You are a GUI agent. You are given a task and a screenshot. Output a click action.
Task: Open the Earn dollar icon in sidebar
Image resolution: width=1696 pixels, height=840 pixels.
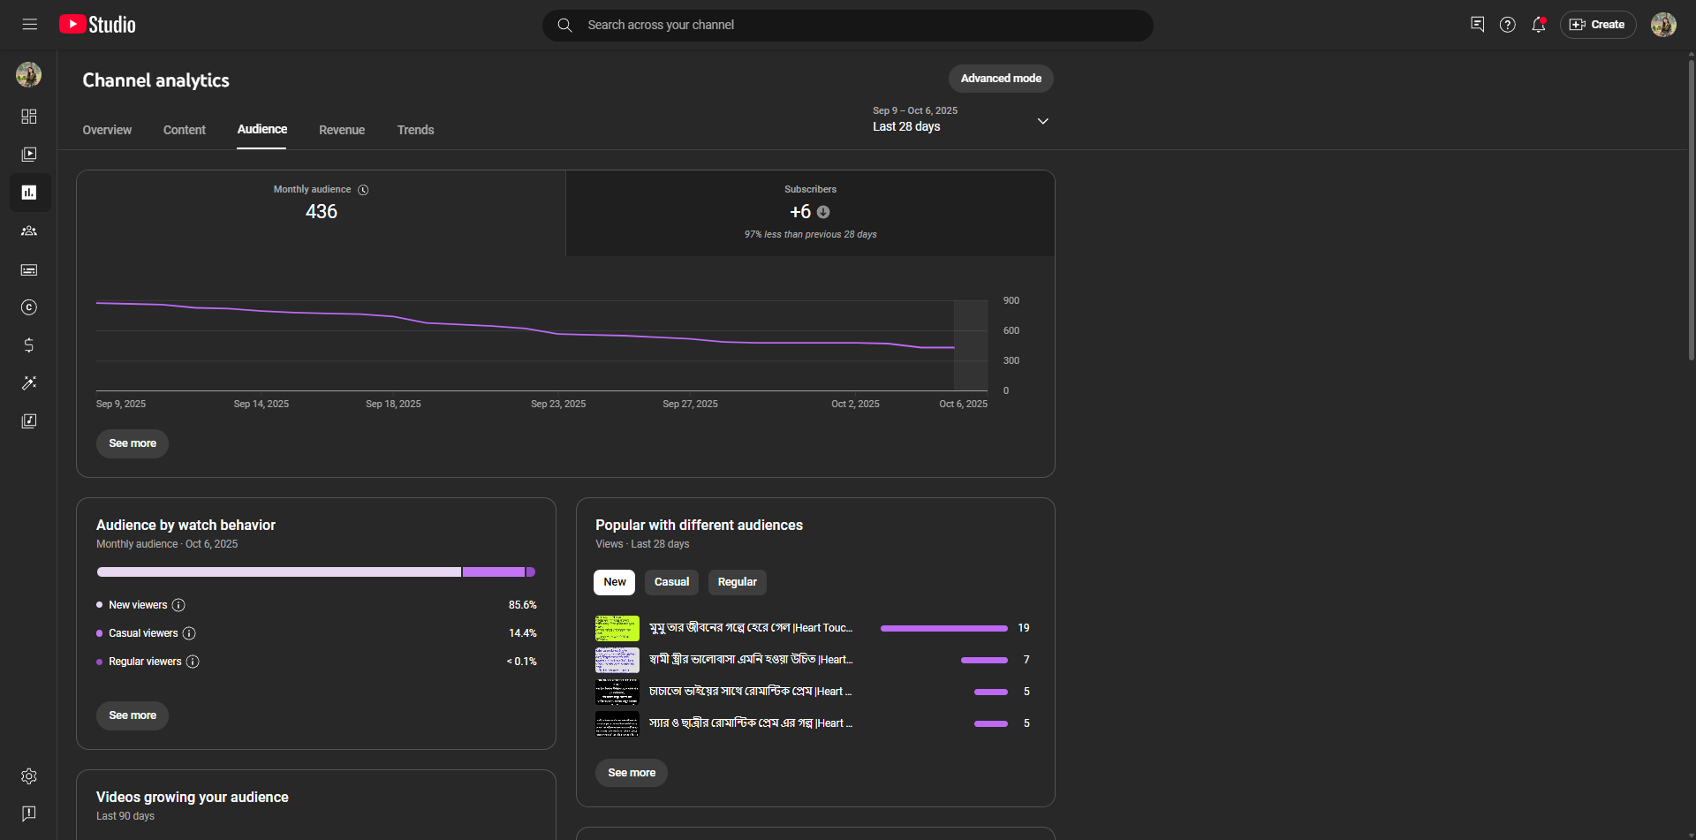pyautogui.click(x=29, y=345)
